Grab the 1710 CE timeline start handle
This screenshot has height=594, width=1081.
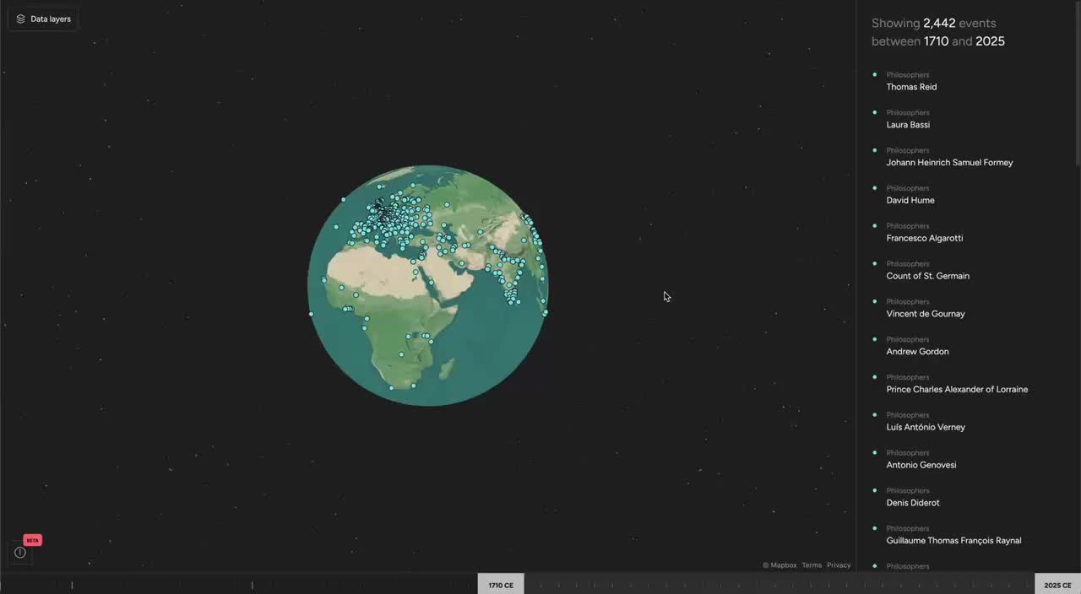coord(501,585)
